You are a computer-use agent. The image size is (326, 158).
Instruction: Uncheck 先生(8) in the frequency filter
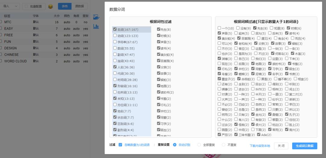point(255,28)
